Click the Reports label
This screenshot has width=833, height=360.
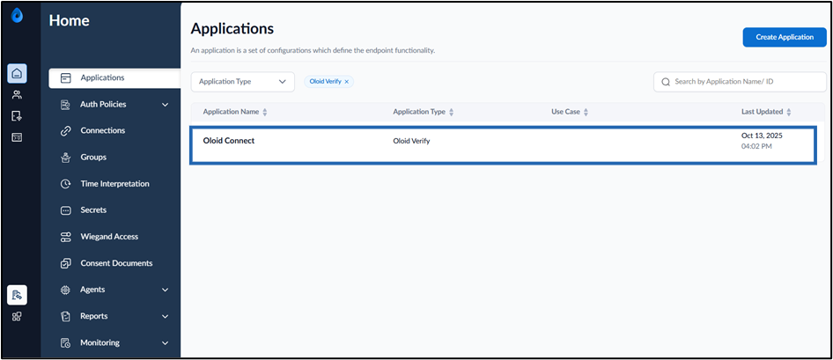[94, 317]
